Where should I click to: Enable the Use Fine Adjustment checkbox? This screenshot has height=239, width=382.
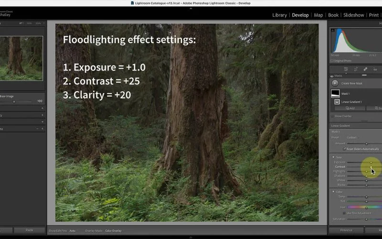[x=344, y=213]
